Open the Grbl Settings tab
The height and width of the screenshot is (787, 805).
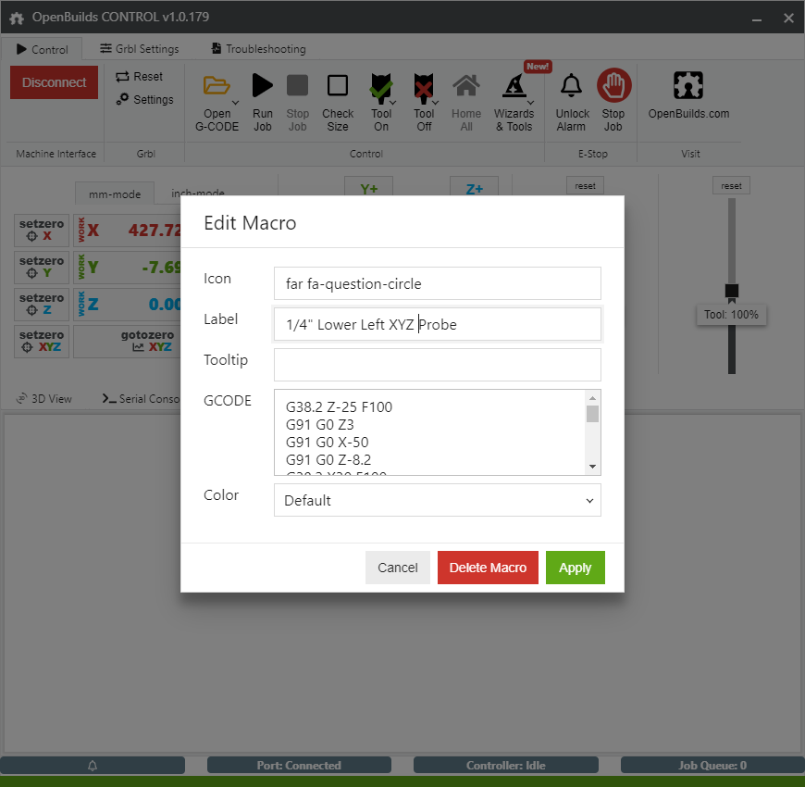click(140, 49)
